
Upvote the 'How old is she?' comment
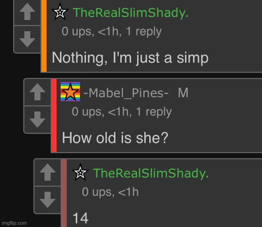point(37,92)
